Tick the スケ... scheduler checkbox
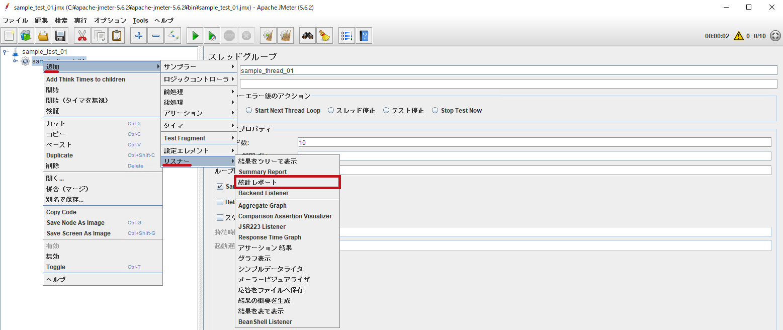783x330 pixels. click(x=220, y=218)
